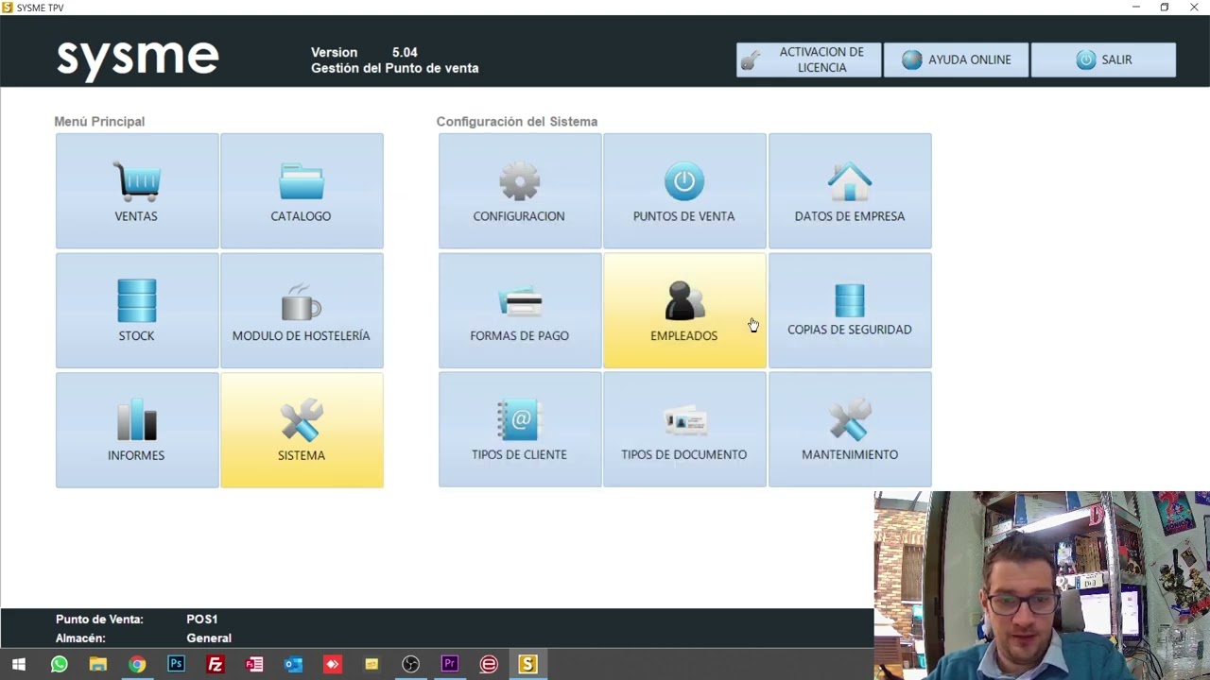Open MODULO DE HOSTELERÍA coffee cup tile
Viewport: 1210px width, 680px height.
(x=302, y=311)
